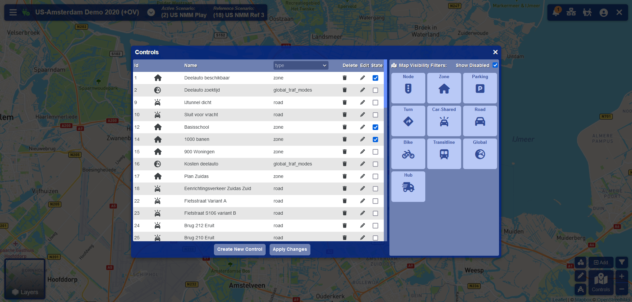The image size is (632, 302).
Task: Uncheck state of Basisschool
Action: (x=375, y=127)
